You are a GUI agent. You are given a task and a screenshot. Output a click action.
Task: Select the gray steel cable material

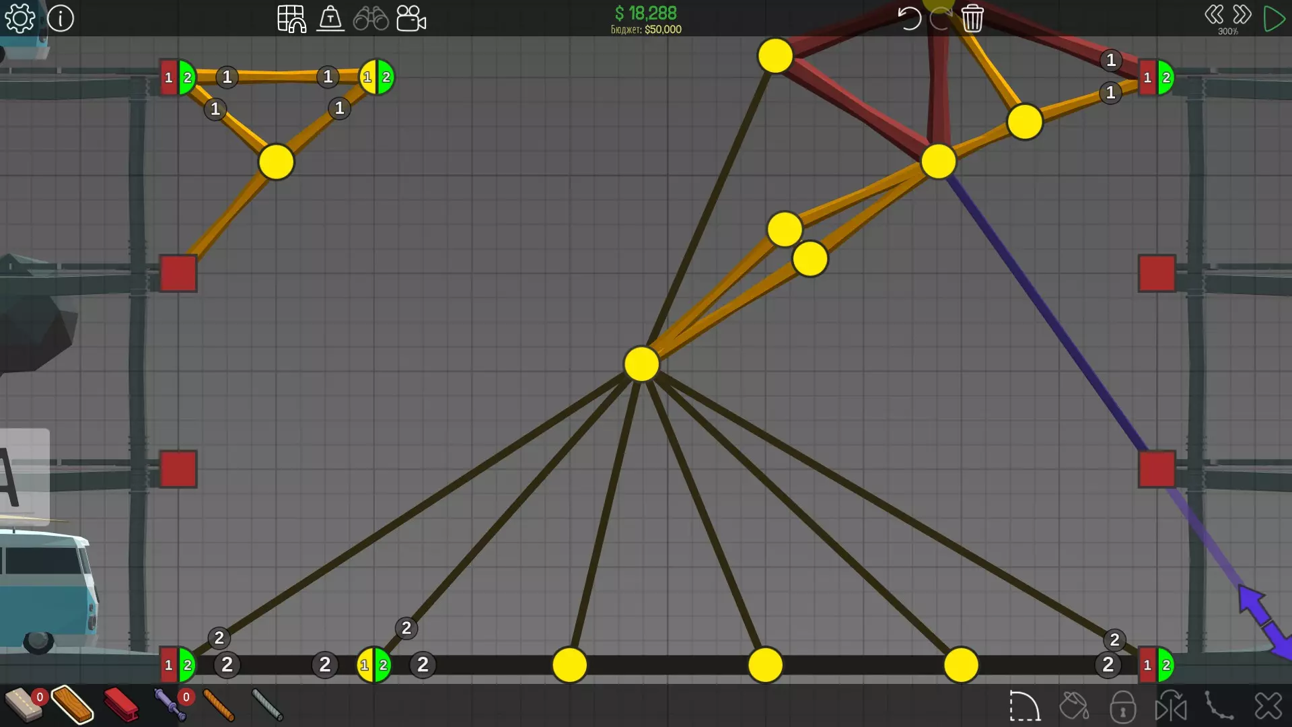pyautogui.click(x=267, y=704)
